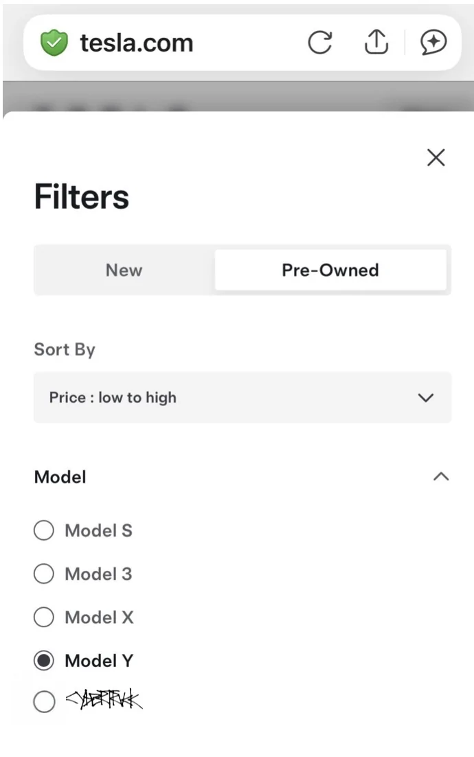Reload the page with the refresh icon
This screenshot has width=474, height=757.
(x=320, y=43)
